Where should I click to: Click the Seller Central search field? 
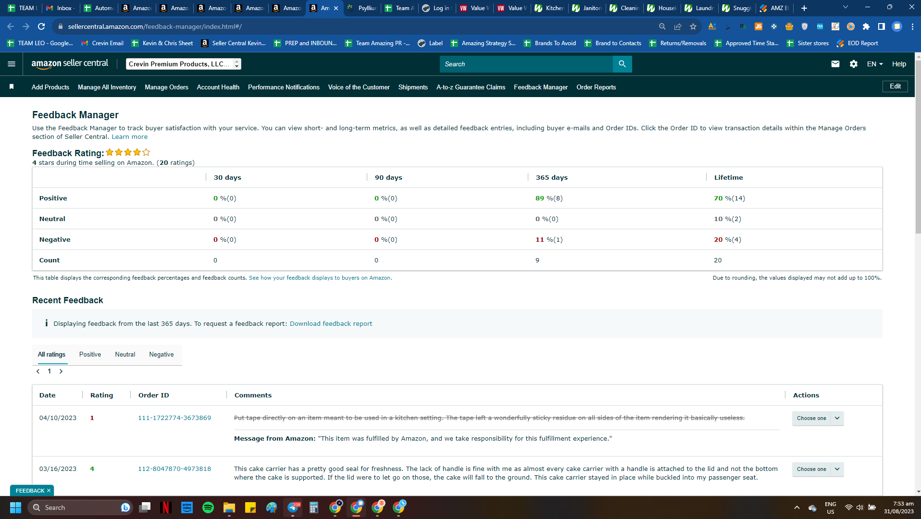(526, 64)
